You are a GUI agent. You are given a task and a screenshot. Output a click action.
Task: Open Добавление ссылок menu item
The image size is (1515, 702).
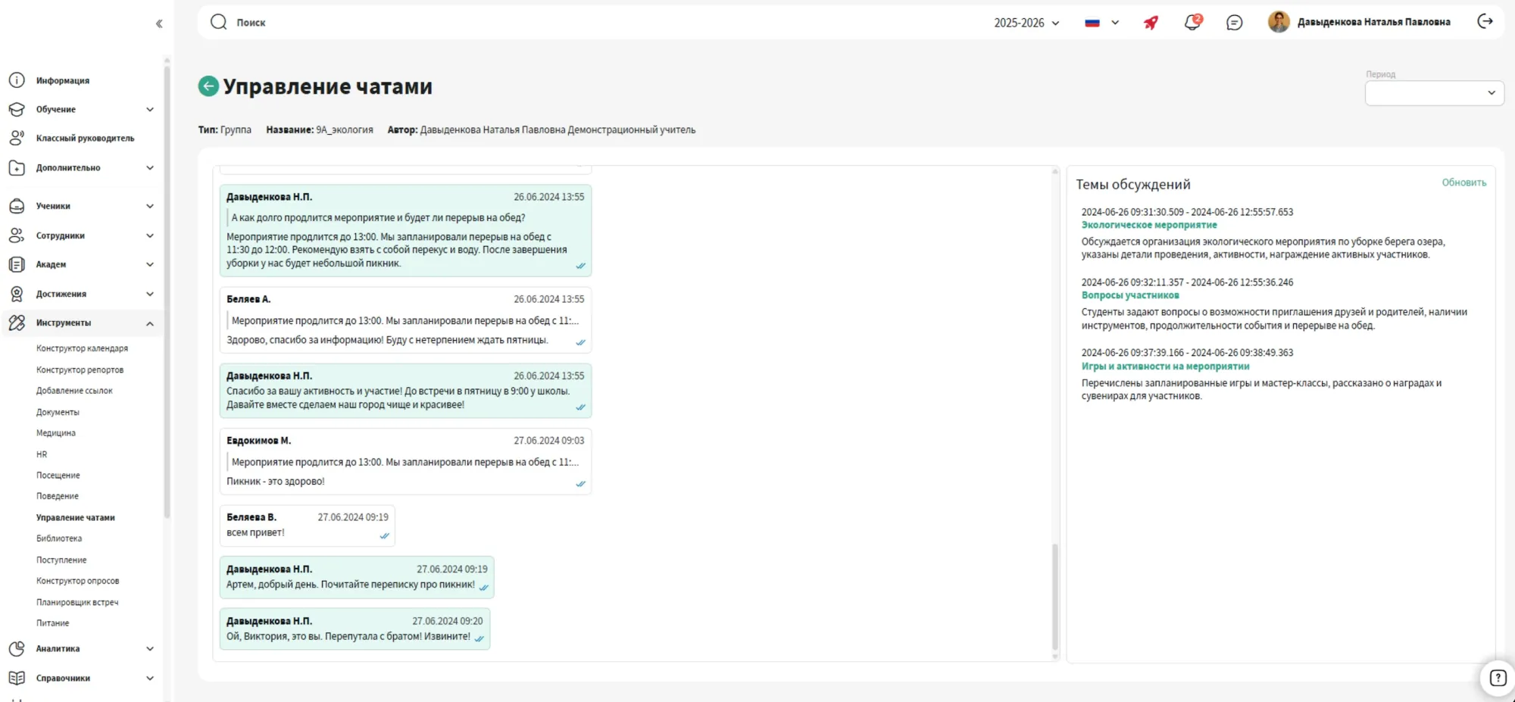(74, 391)
